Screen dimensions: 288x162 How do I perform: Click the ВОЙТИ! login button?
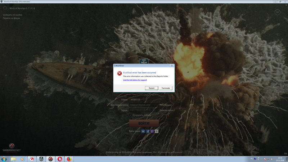tap(144, 123)
